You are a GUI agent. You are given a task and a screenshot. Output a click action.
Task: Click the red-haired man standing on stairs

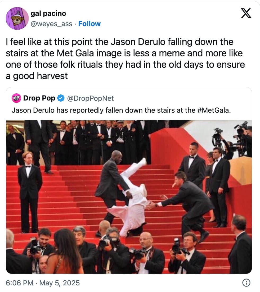click(29, 192)
